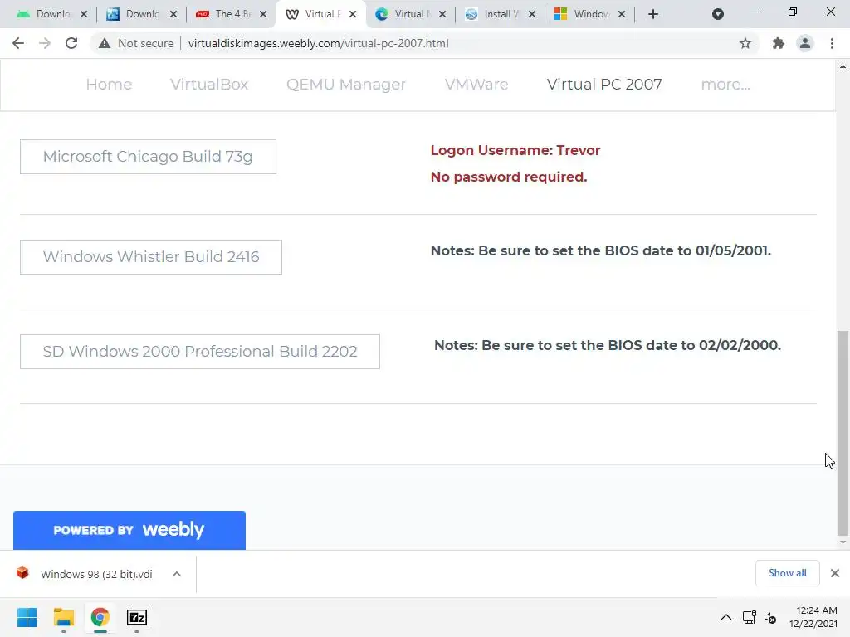Open the Chrome three-dot menu

pyautogui.click(x=832, y=43)
